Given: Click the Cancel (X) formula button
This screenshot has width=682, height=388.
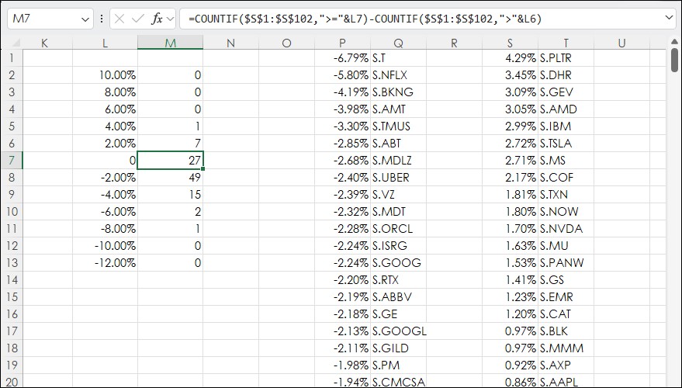Looking at the screenshot, I should 119,19.
